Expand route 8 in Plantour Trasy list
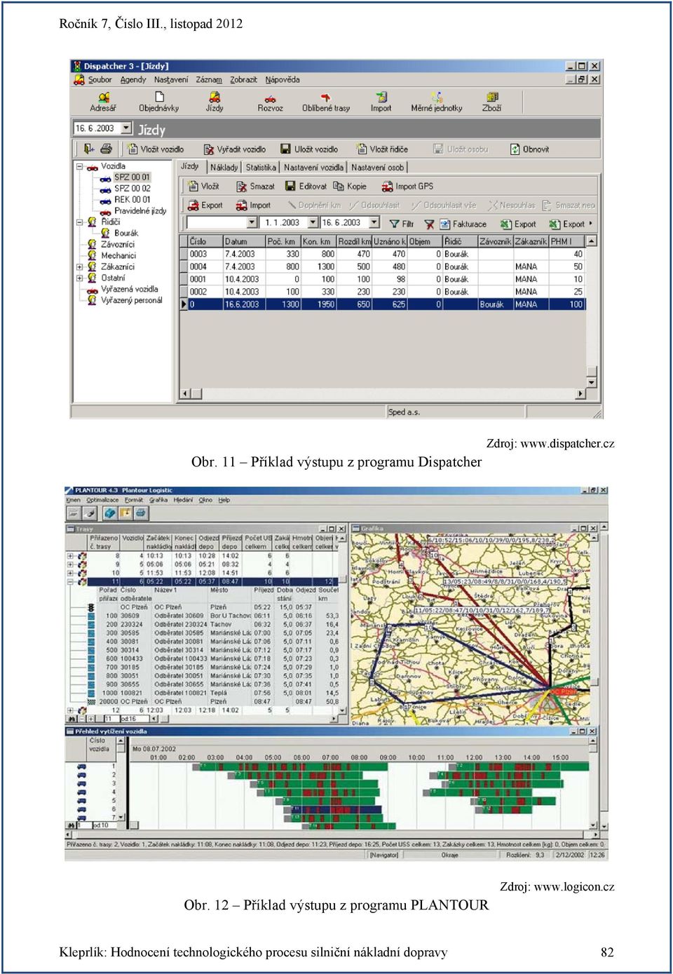The width and height of the screenshot is (673, 974). click(70, 556)
